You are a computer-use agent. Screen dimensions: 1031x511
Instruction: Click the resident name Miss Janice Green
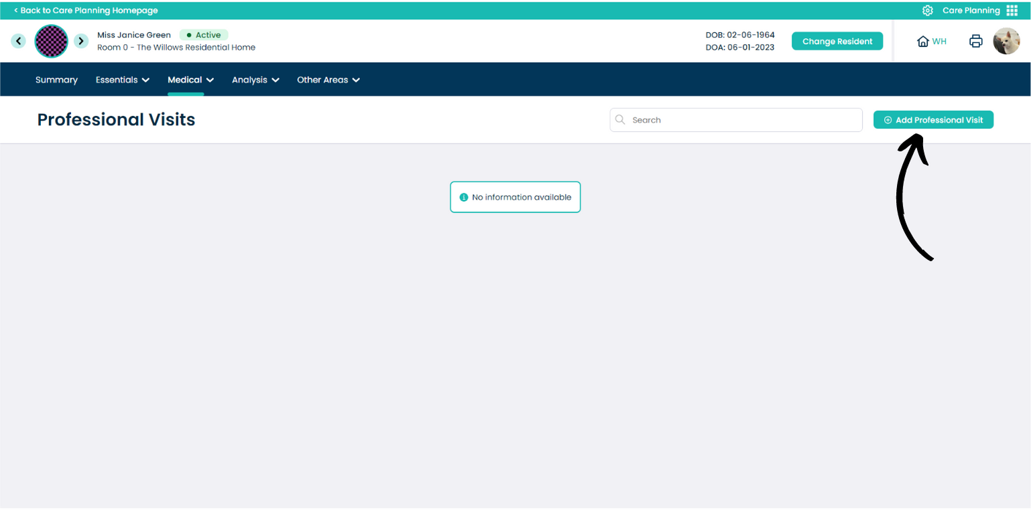(134, 35)
